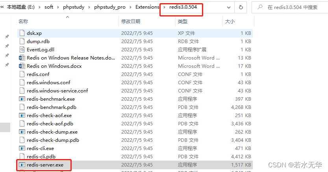Select file name redis-cli.exe

tap(41, 148)
